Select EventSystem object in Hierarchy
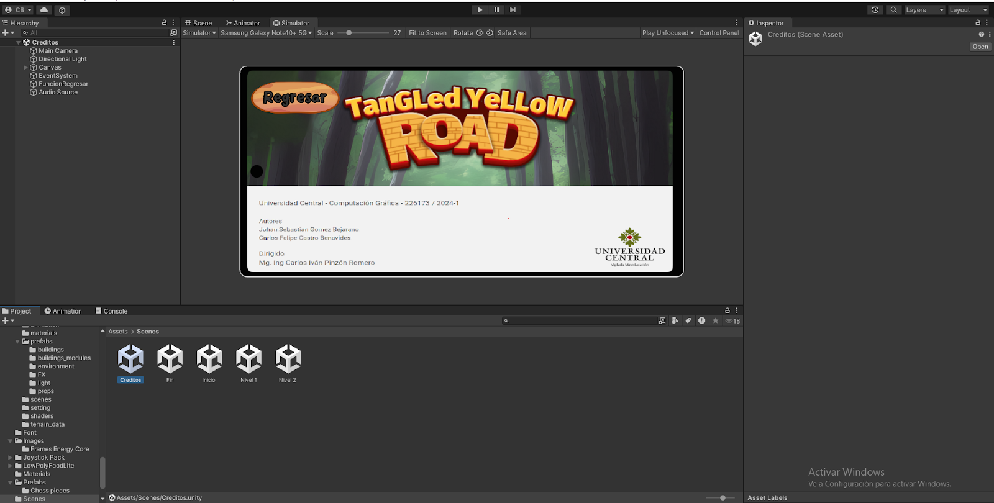994x503 pixels. (x=58, y=76)
